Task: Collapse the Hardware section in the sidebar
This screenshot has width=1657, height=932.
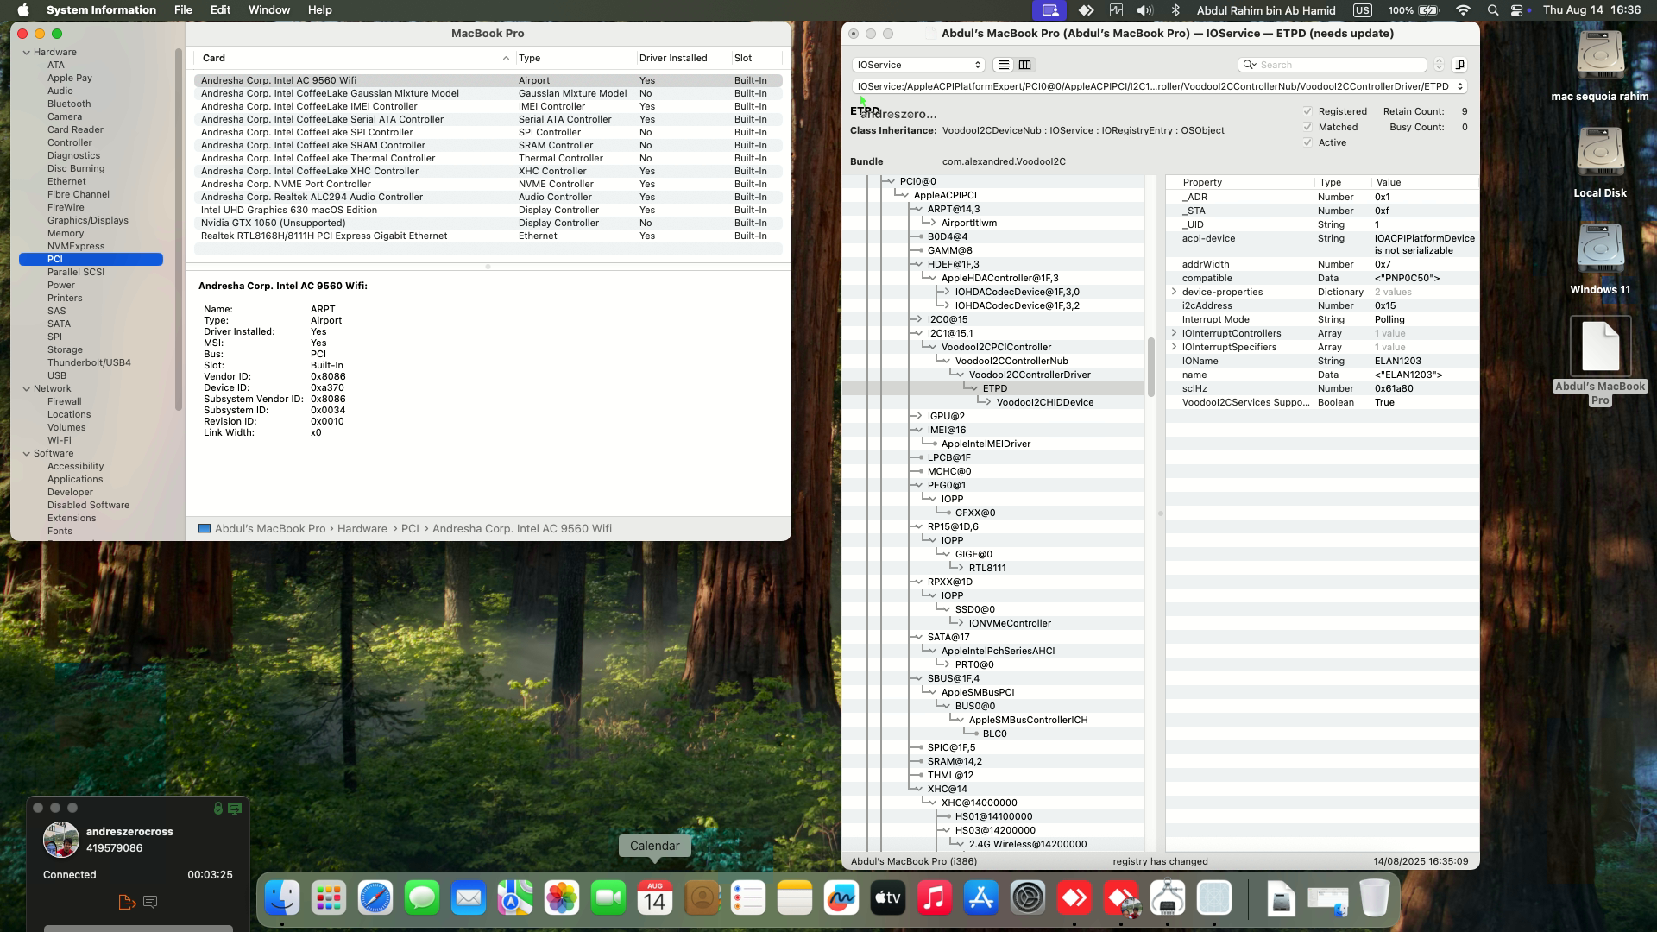Action: click(27, 52)
